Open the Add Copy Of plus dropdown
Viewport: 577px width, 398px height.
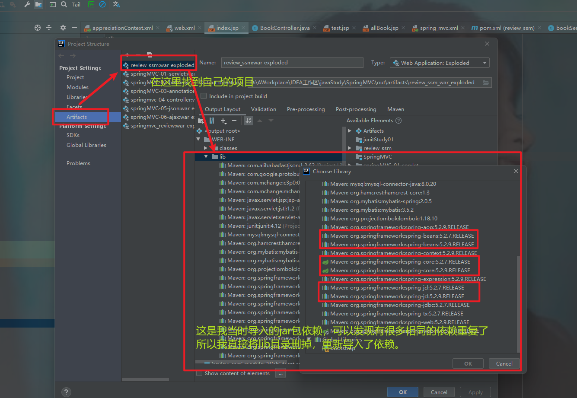(x=224, y=121)
